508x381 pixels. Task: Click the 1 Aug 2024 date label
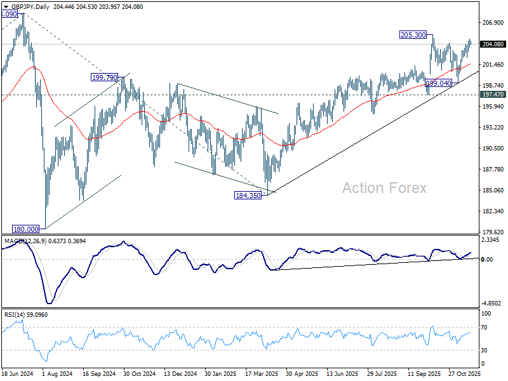coord(58,373)
